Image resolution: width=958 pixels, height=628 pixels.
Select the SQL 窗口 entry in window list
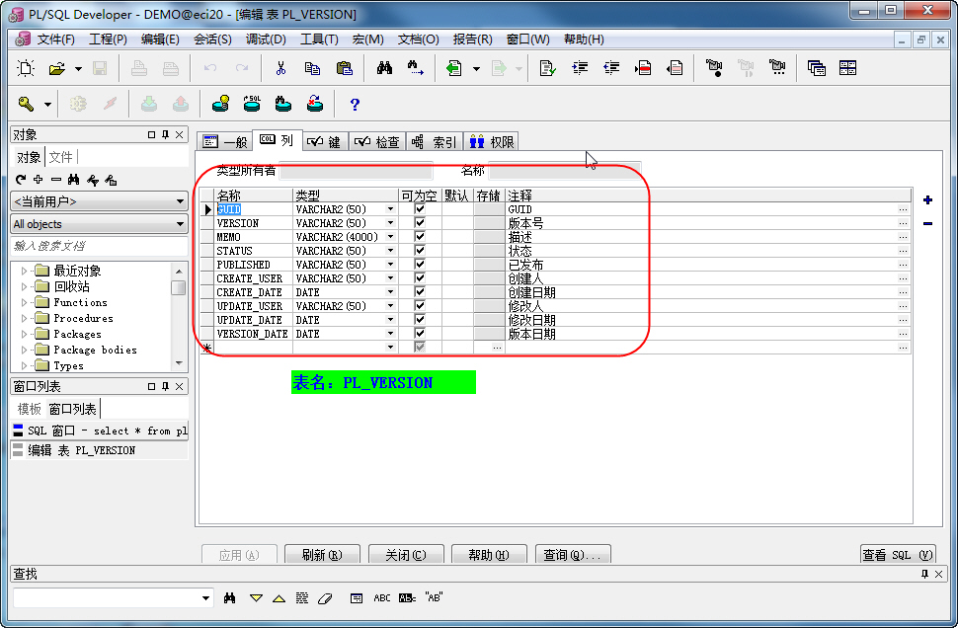point(100,431)
